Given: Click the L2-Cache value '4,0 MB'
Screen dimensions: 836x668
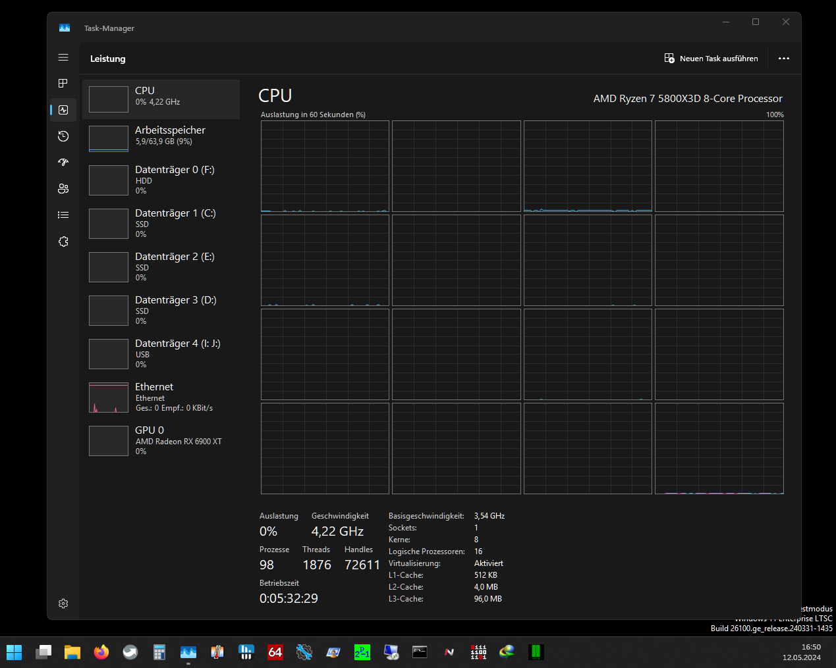Looking at the screenshot, I should click(486, 587).
